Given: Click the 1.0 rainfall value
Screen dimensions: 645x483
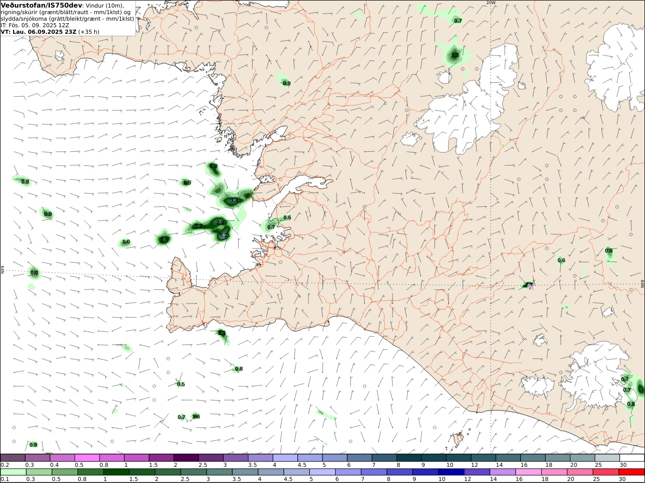Looking at the screenshot, I should [x=126, y=242].
